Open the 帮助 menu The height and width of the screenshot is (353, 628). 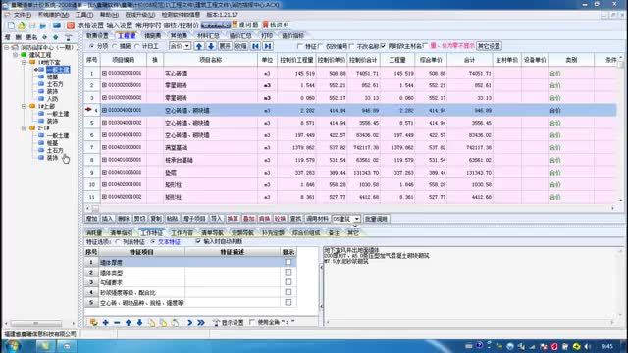coord(109,15)
